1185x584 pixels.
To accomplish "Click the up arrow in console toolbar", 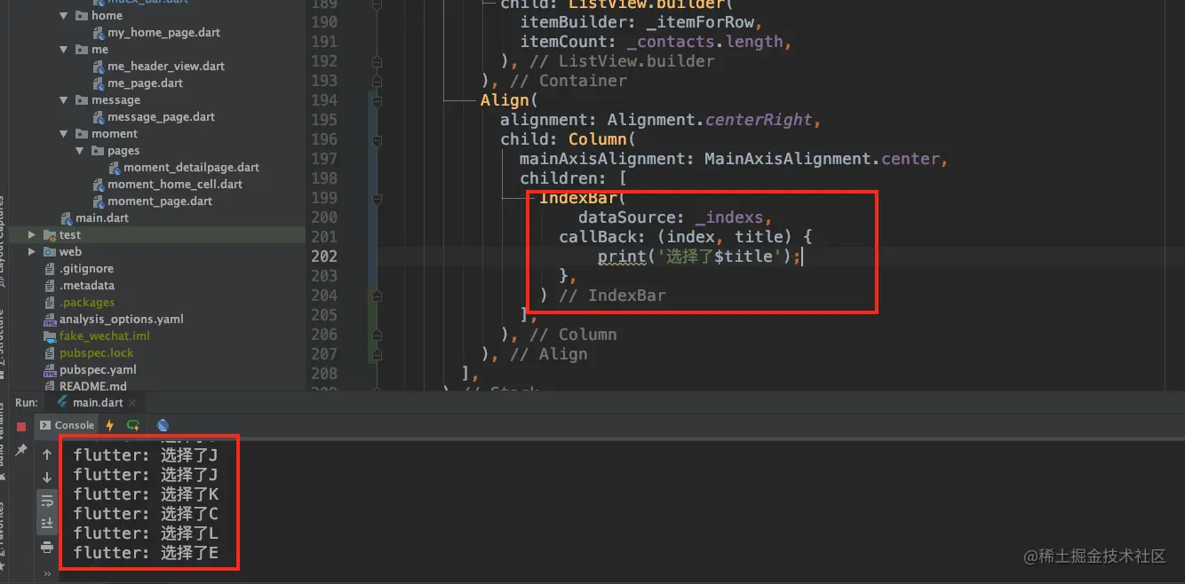I will click(47, 454).
